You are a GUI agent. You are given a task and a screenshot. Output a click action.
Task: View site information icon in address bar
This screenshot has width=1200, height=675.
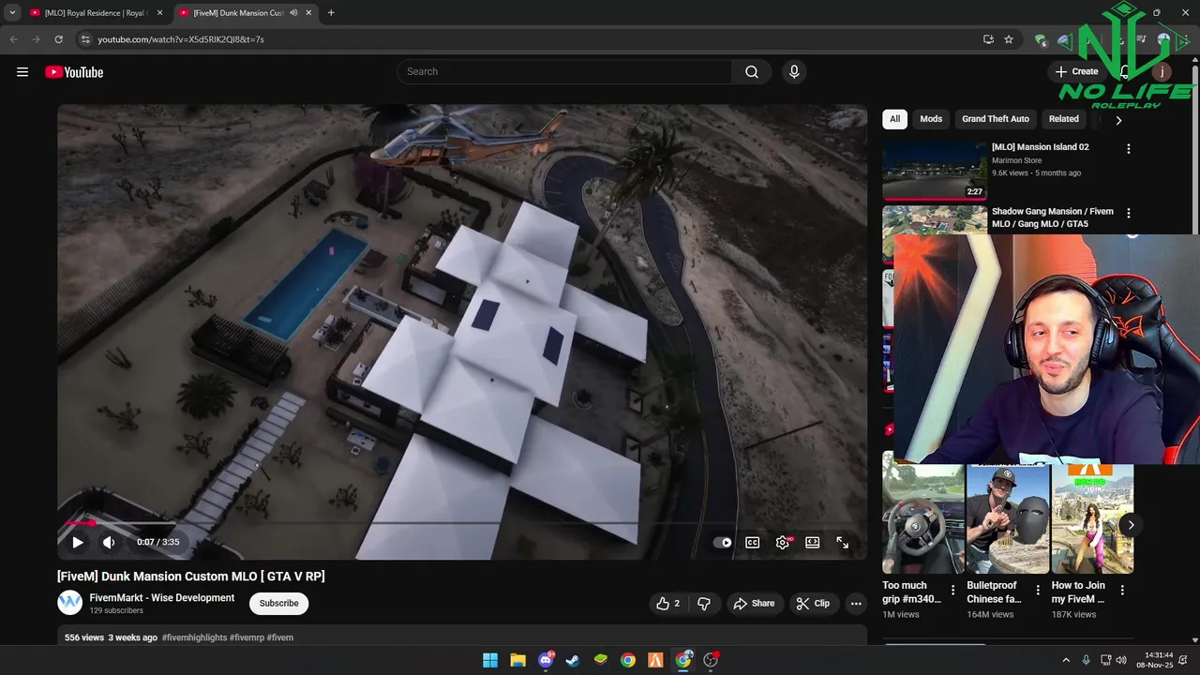pyautogui.click(x=85, y=39)
